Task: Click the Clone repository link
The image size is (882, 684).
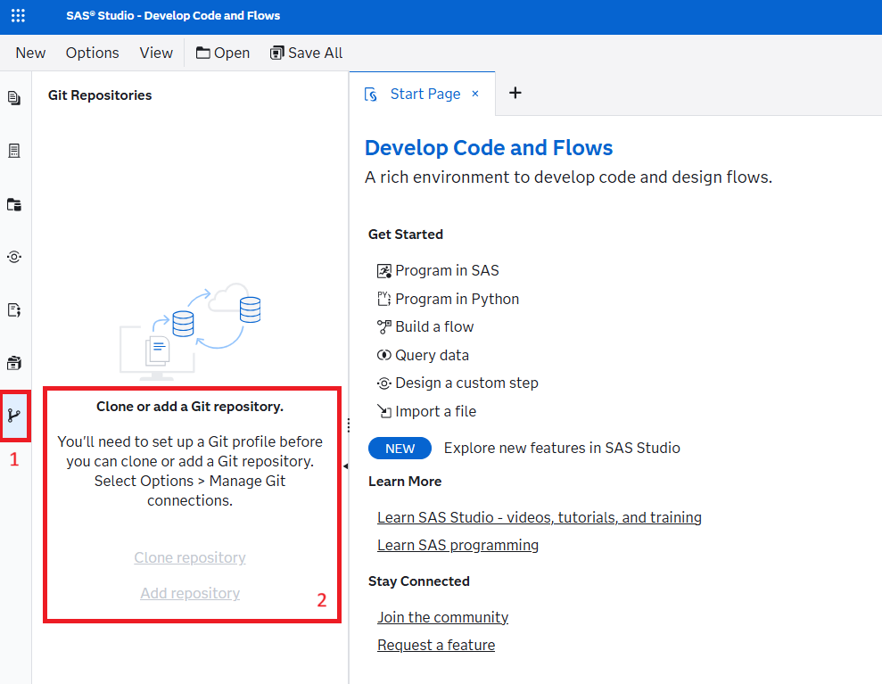Action: 190,557
